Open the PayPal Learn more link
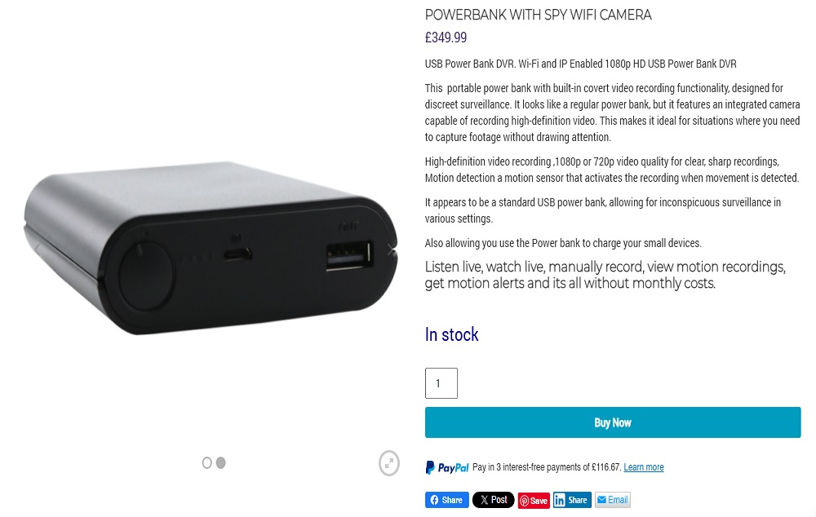This screenshot has width=816, height=517. pyautogui.click(x=644, y=467)
